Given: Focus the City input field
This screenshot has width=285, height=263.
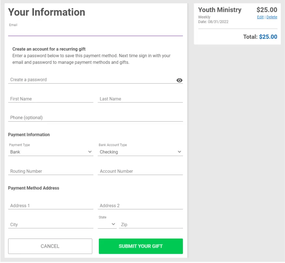Looking at the screenshot, I should [51, 225].
